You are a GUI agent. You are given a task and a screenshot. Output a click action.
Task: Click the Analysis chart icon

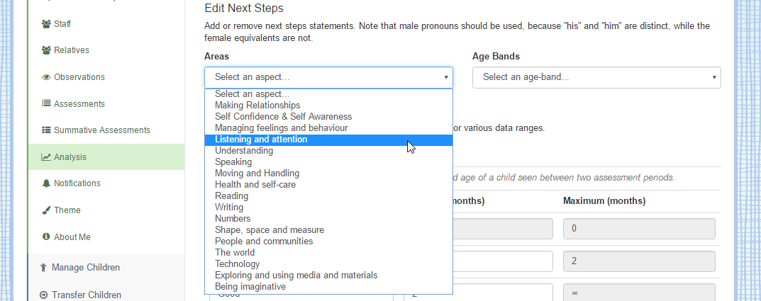(46, 157)
